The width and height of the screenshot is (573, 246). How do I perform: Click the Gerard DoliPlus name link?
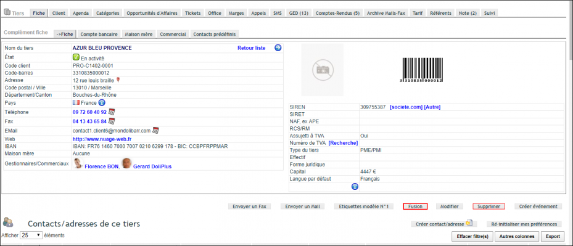click(152, 166)
